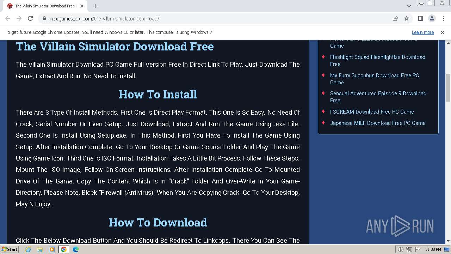451x254 pixels.
Task: Click the scrollbar down arrow
Action: [x=448, y=241]
